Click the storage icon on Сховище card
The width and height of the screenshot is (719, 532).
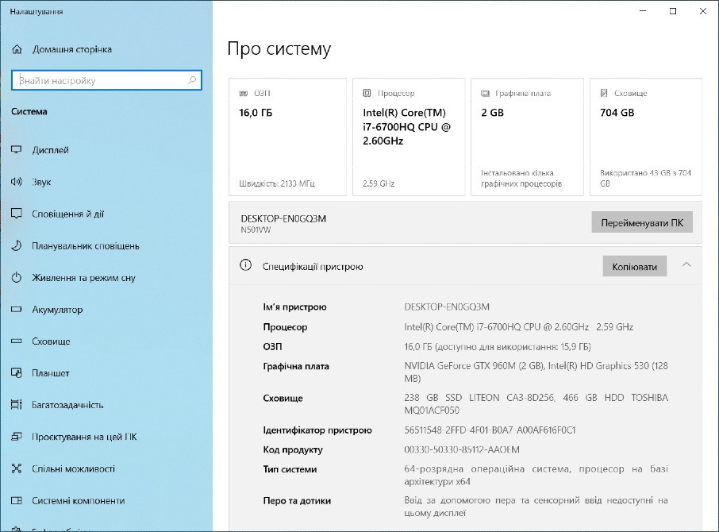pyautogui.click(x=604, y=93)
